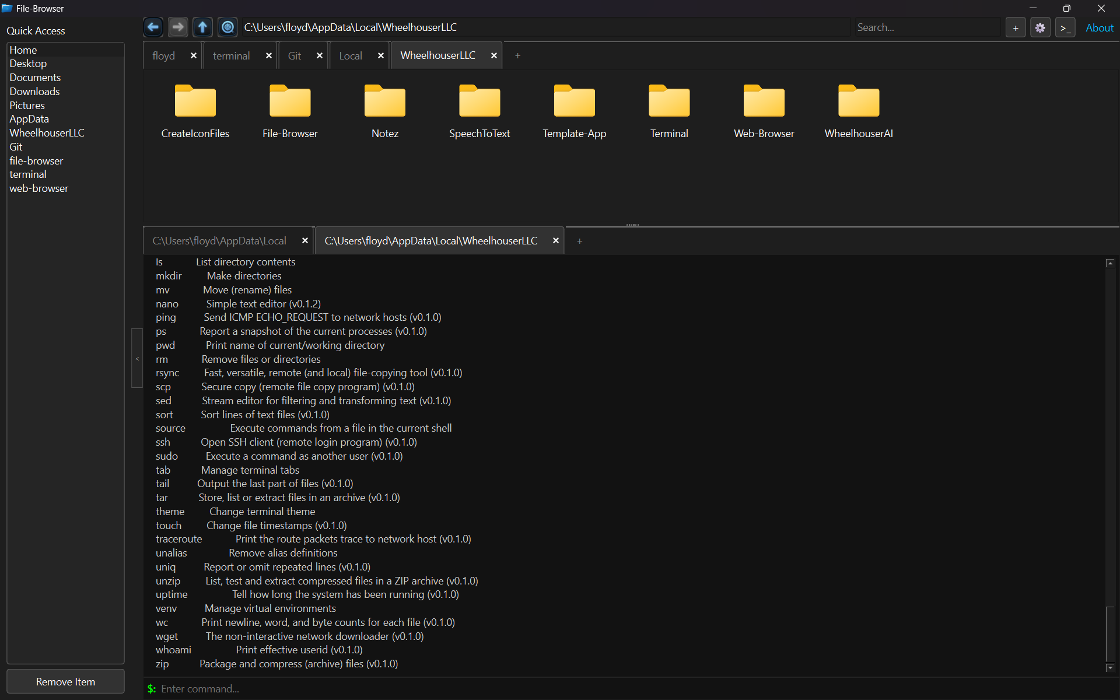Select the C:\Users\floyd\AppData\Local terminal tab
The image size is (1120, 700).
click(x=219, y=240)
